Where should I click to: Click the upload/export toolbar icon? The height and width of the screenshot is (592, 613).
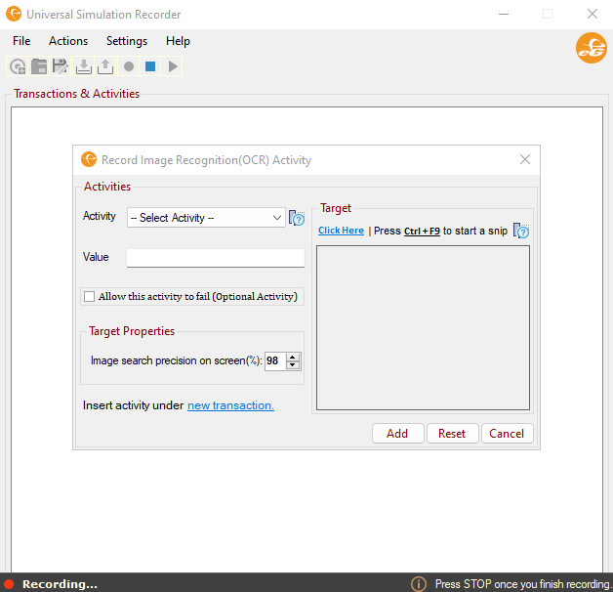tap(105, 66)
